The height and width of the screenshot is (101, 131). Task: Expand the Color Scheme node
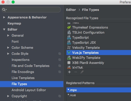(8, 48)
